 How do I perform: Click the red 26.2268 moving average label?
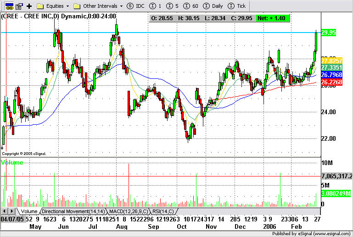pyautogui.click(x=332, y=82)
